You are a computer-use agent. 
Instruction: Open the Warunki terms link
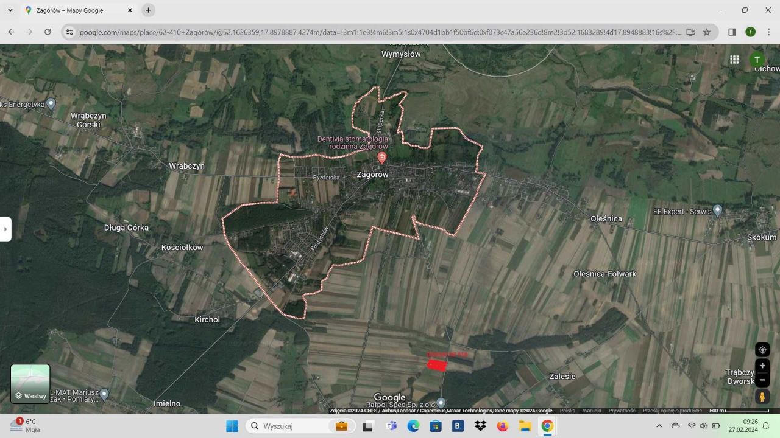tap(591, 411)
